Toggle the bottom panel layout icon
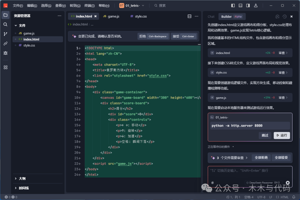 click(x=241, y=6)
